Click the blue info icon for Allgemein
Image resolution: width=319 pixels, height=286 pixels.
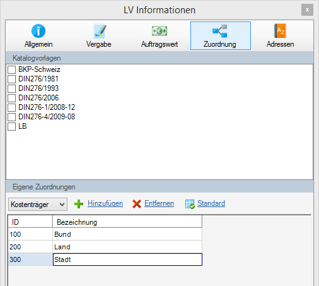pos(38,31)
